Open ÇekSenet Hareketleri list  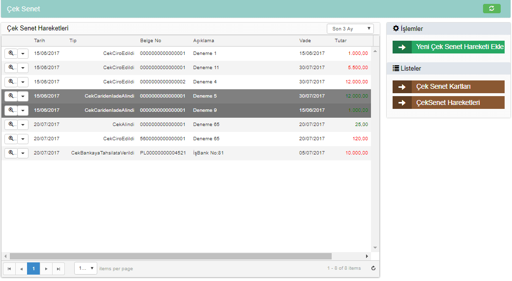[x=449, y=102]
